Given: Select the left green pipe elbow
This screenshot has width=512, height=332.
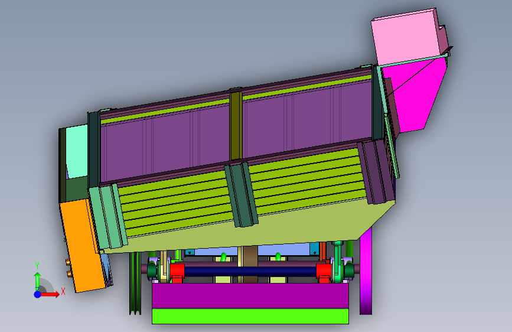Looking at the screenshot, I should (223, 257).
